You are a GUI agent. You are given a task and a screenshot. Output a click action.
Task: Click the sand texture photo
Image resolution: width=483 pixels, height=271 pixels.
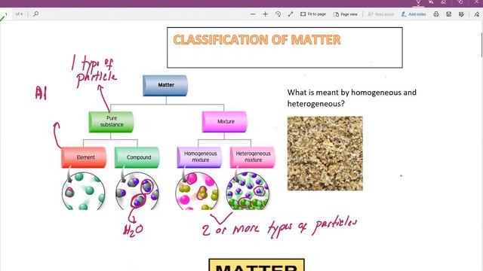(325, 154)
